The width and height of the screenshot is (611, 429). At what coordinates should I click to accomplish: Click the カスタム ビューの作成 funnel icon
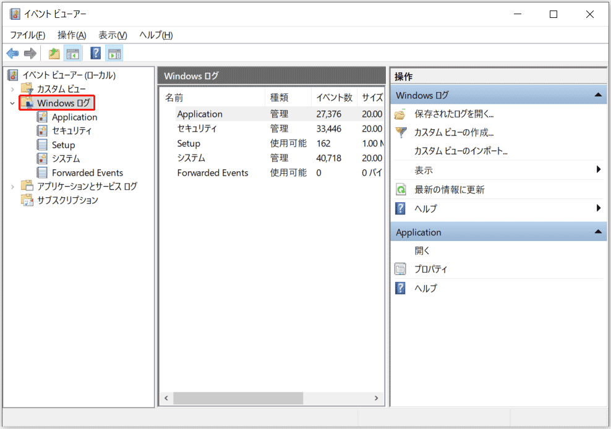pos(401,132)
